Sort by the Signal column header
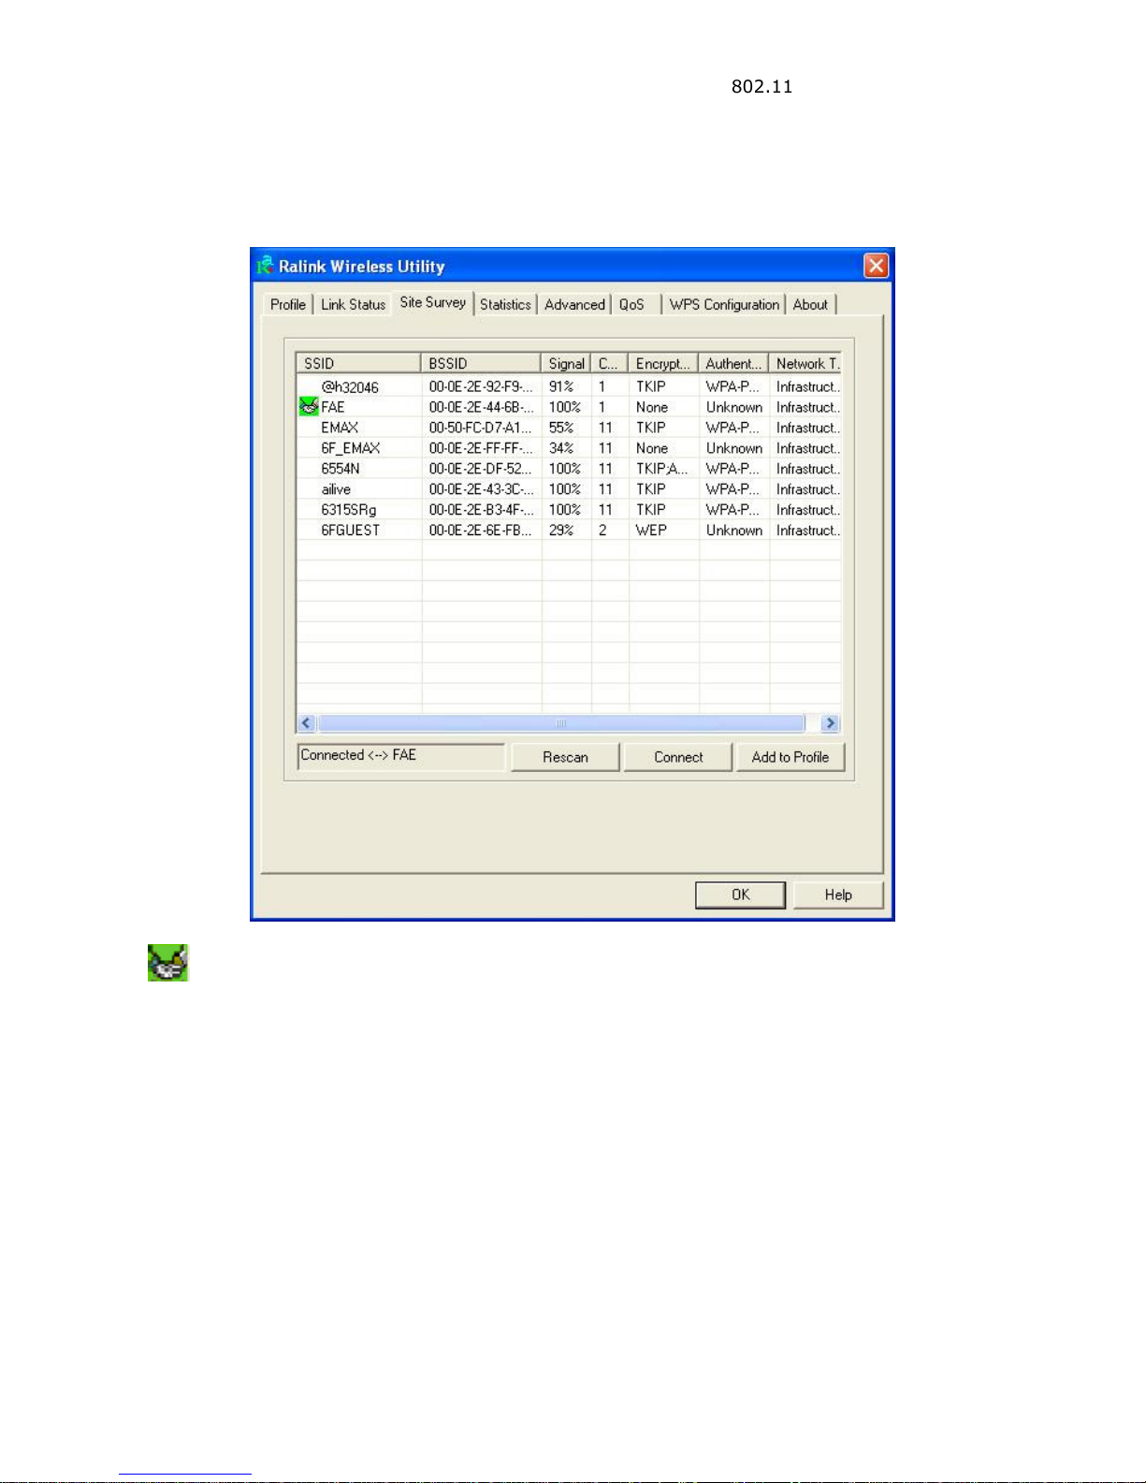 point(566,363)
